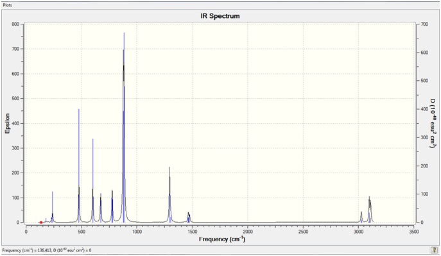
Task: Click the peak cluster near 3100 cm-1
Action: [370, 209]
